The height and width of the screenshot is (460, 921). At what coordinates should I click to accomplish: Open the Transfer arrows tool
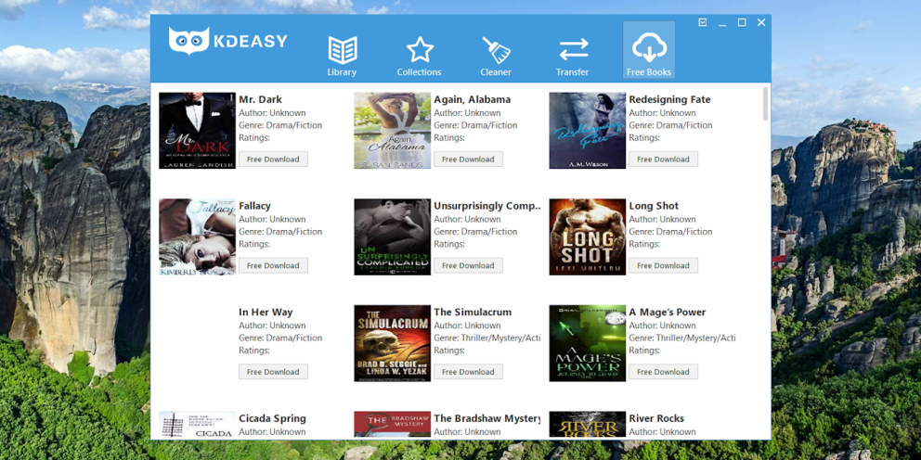(573, 56)
